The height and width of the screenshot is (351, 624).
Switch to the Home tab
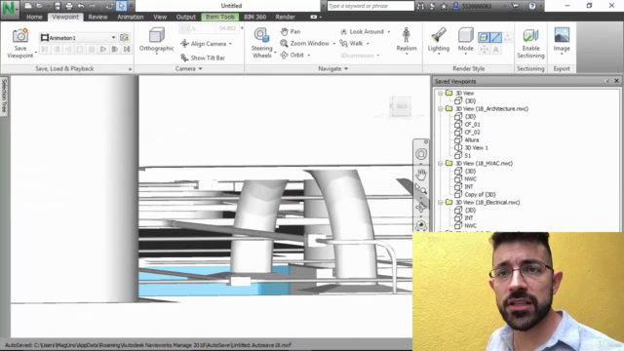pos(34,17)
